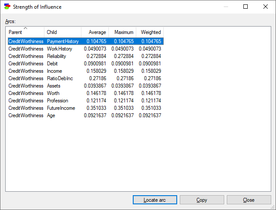Click CreditWorthiness parent in Age row
The width and height of the screenshot is (276, 210).
[26, 115]
